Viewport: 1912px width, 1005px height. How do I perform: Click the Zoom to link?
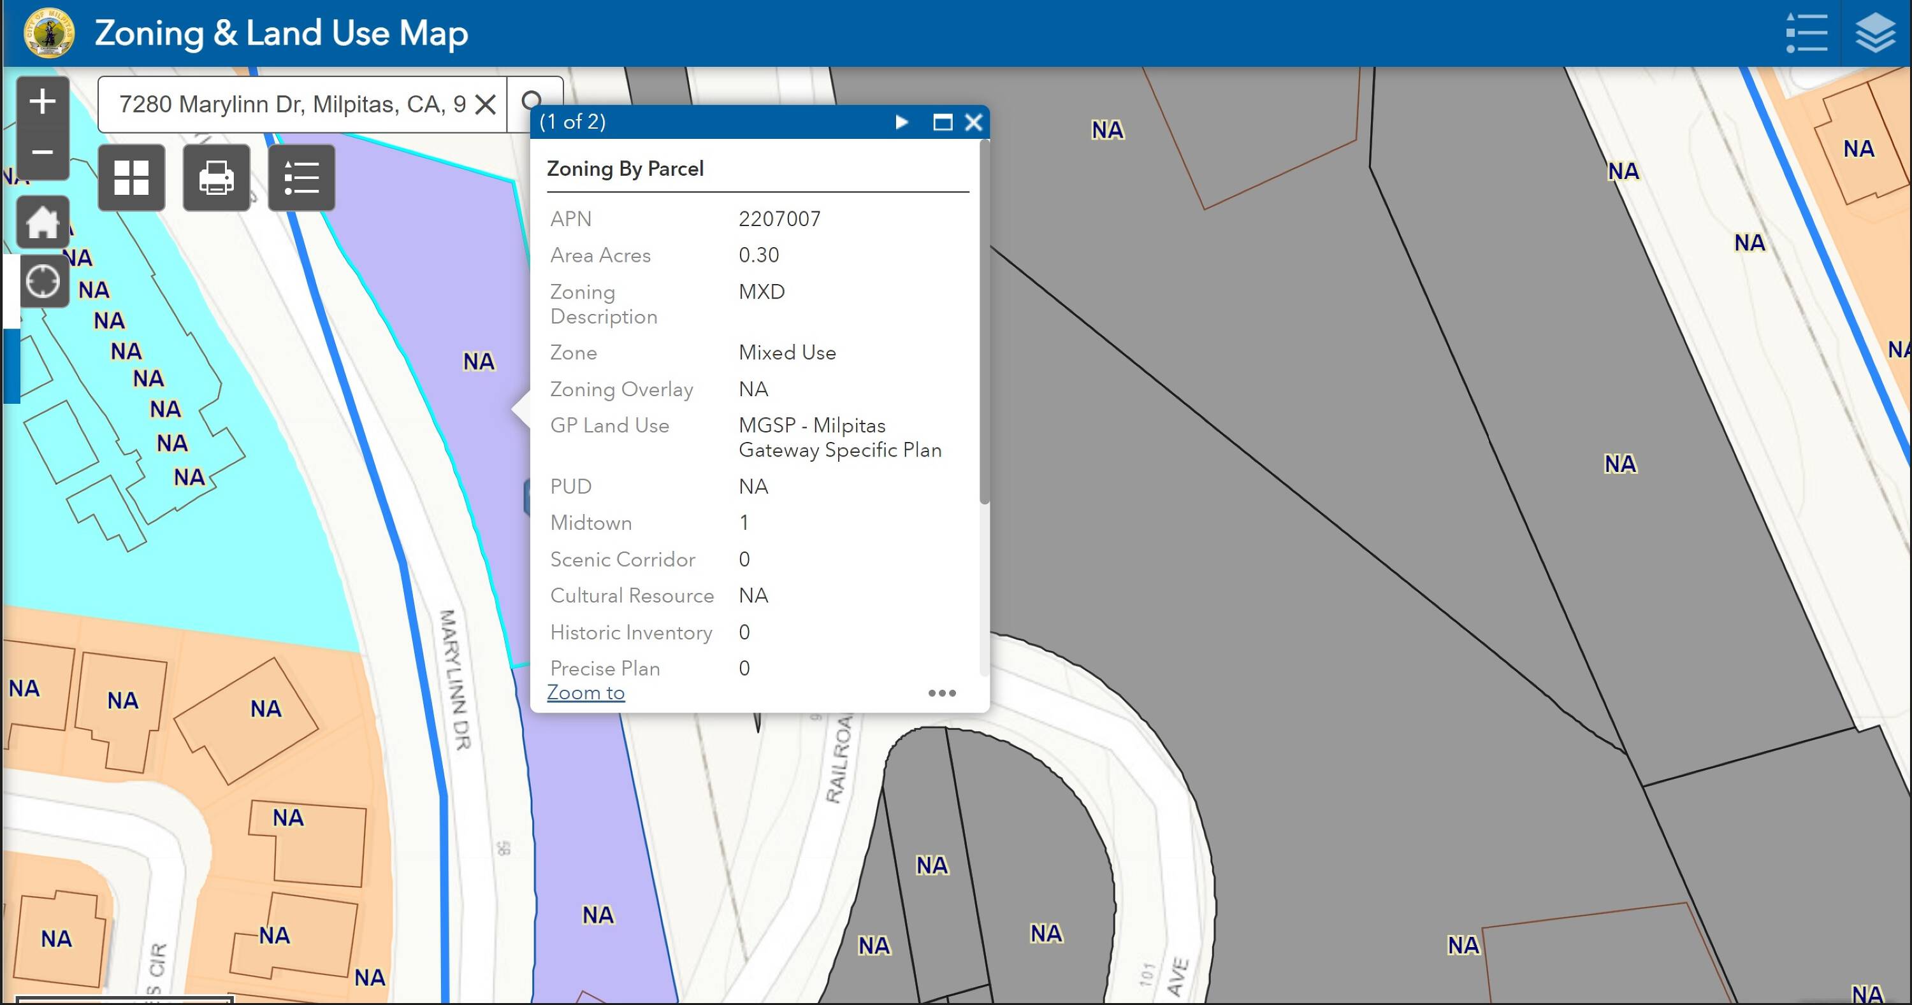coord(586,692)
